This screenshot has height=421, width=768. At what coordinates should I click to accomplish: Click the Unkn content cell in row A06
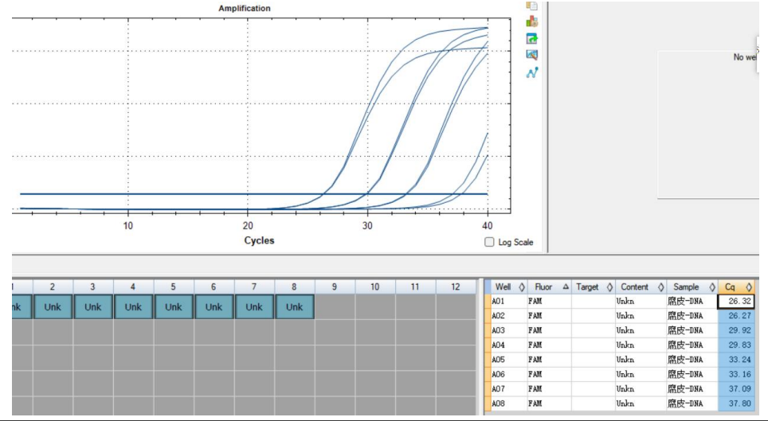point(641,375)
